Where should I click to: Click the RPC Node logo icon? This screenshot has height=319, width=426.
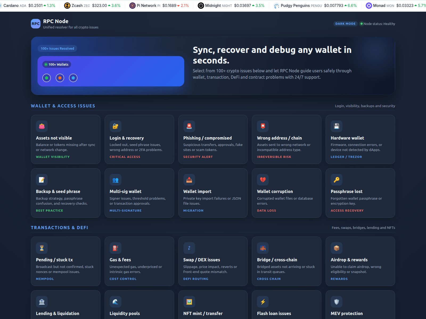coord(35,24)
